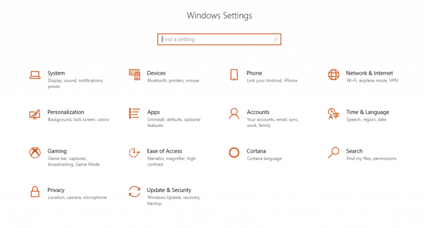Screen dimensions: 424x228
Task: Open Network & Internet title
Action: pos(369,73)
